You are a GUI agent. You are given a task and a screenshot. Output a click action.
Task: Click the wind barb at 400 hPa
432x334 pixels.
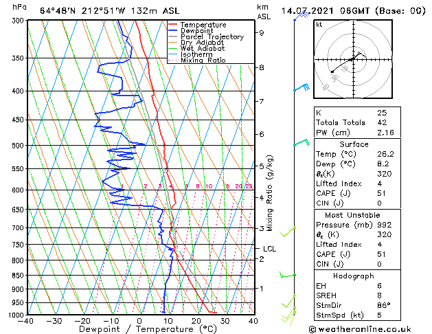click(302, 88)
